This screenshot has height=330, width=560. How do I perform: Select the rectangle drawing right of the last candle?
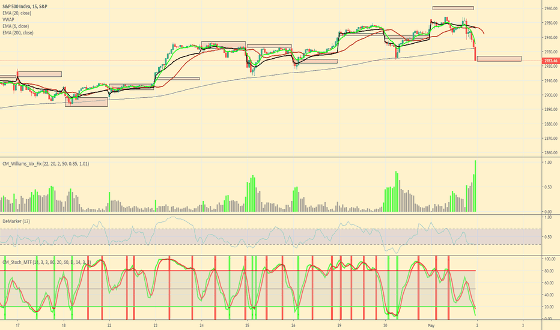click(x=499, y=59)
